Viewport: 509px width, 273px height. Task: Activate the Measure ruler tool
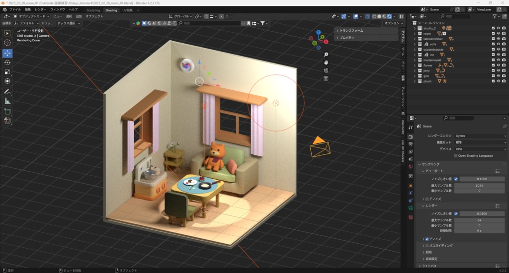pyautogui.click(x=7, y=101)
